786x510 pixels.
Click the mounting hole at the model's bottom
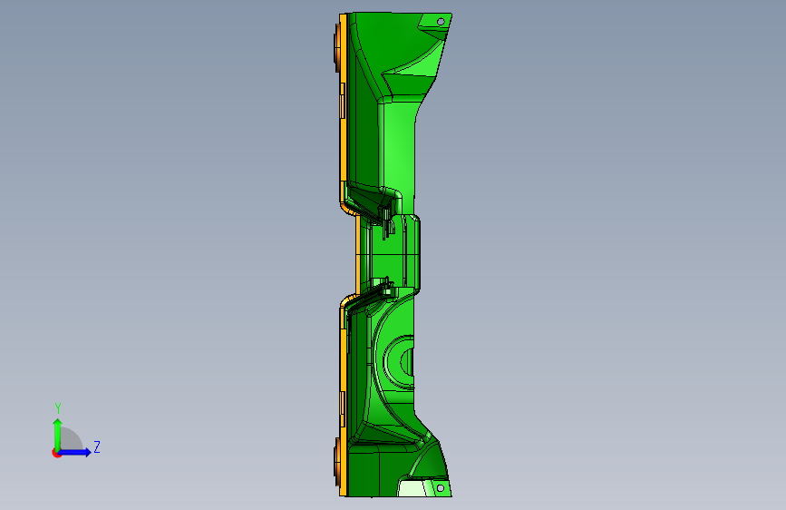pyautogui.click(x=441, y=488)
